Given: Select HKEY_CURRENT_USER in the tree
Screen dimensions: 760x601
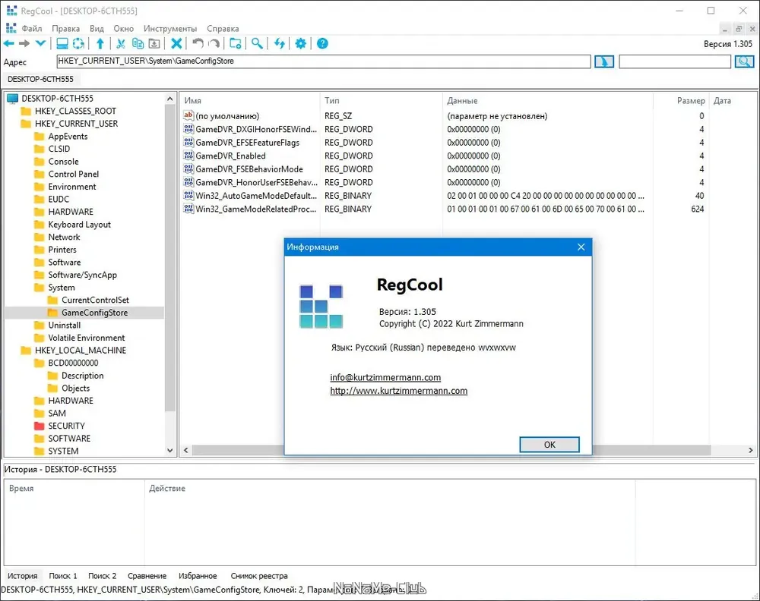Looking at the screenshot, I should [x=76, y=124].
